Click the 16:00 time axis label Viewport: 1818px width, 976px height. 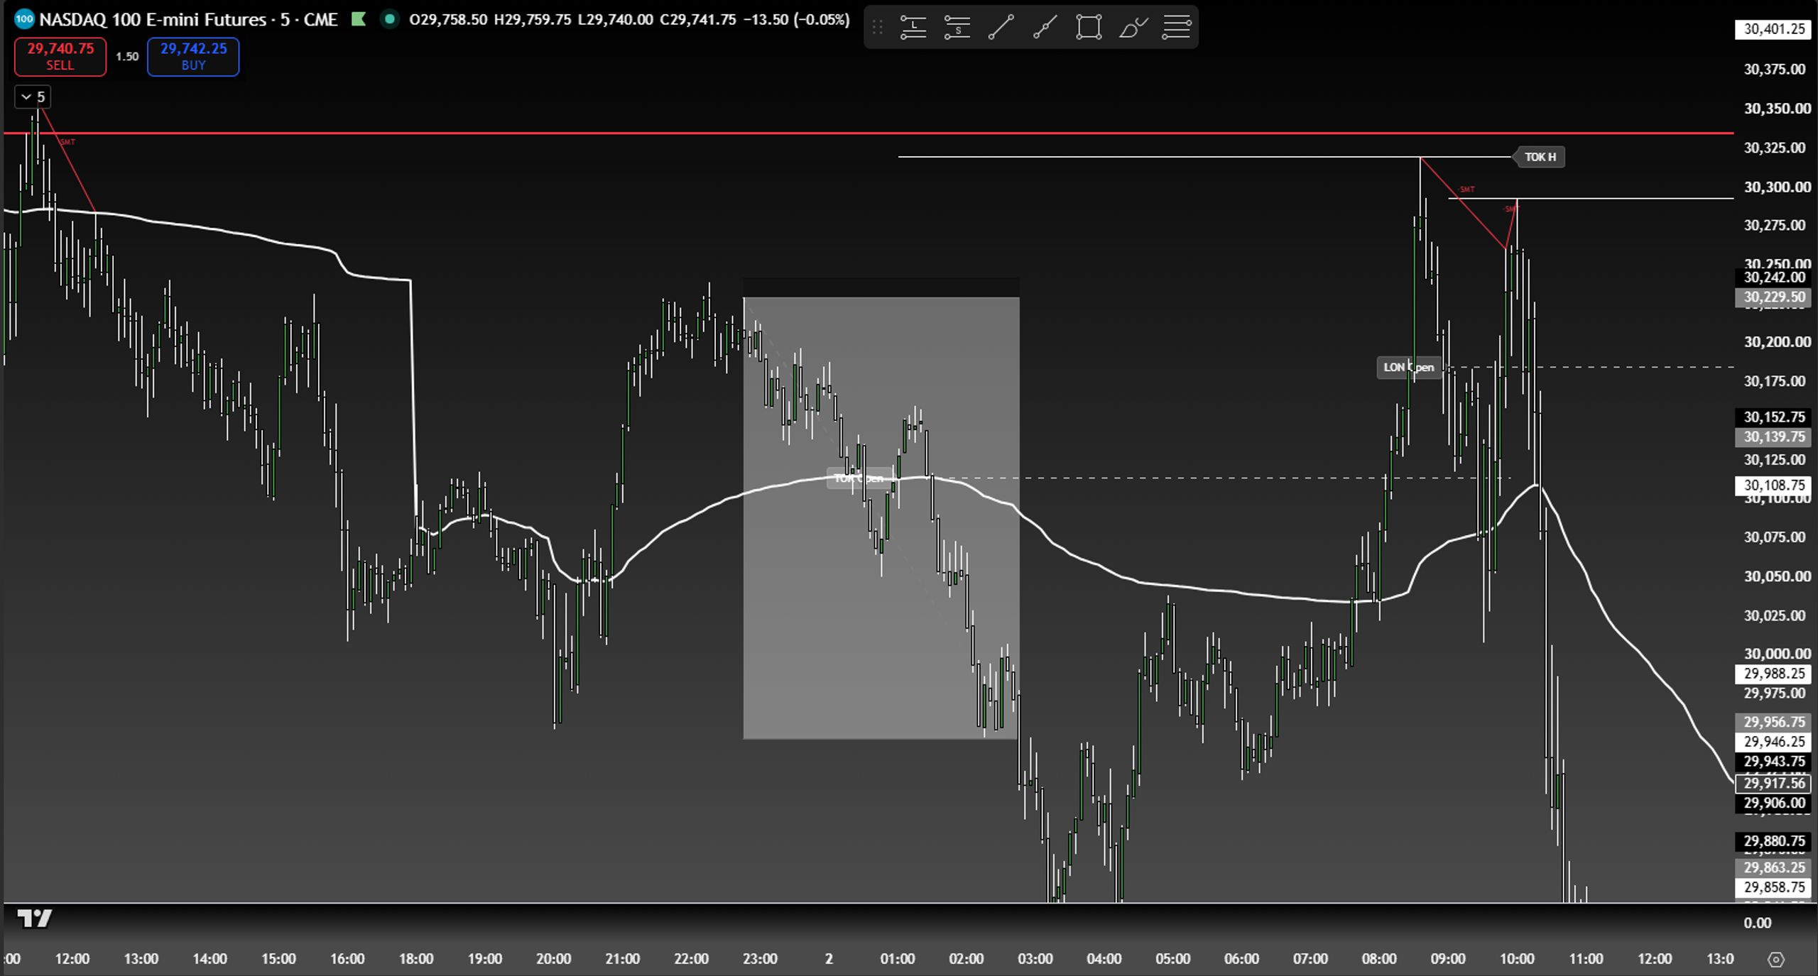347,959
